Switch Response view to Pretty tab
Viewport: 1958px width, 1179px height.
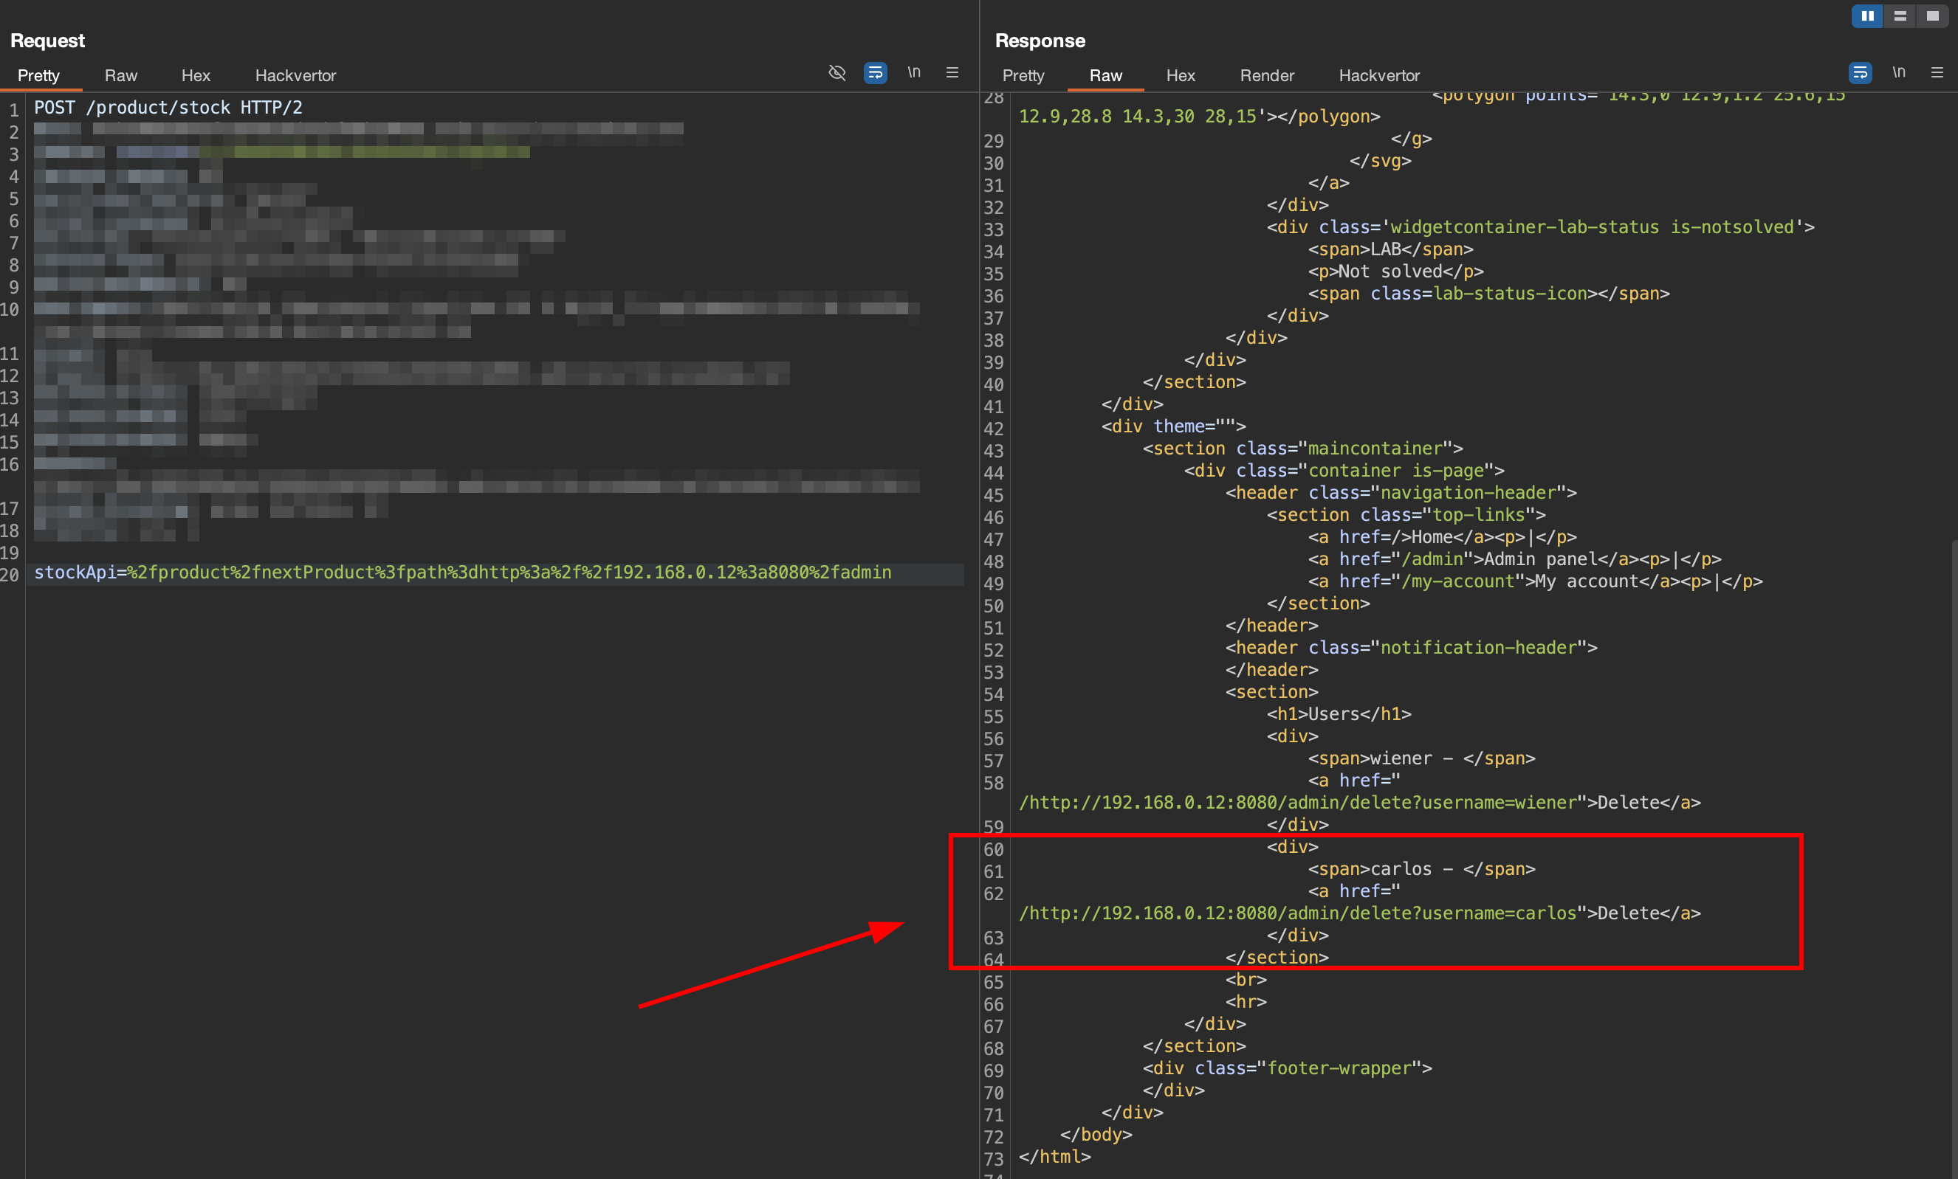click(x=1023, y=75)
